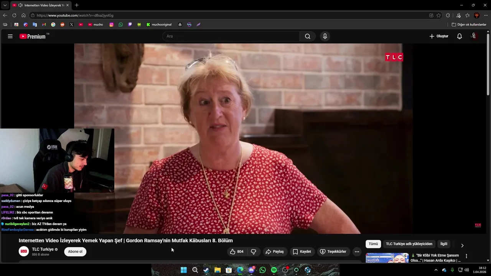
Task: Open the recommended video thumbnail
Action: tap(387, 258)
